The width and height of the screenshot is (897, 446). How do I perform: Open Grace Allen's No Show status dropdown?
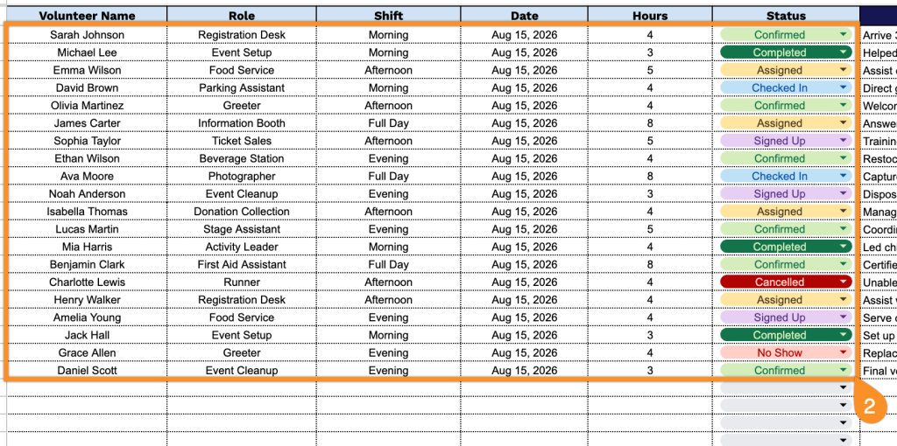point(786,353)
